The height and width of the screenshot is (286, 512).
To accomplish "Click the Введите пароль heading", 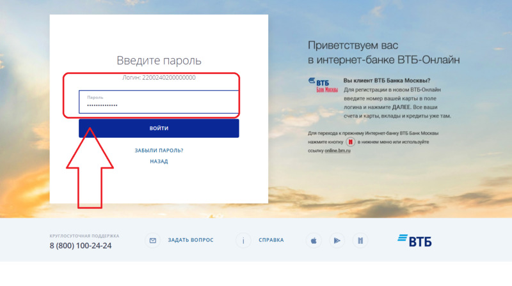I will pyautogui.click(x=159, y=61).
